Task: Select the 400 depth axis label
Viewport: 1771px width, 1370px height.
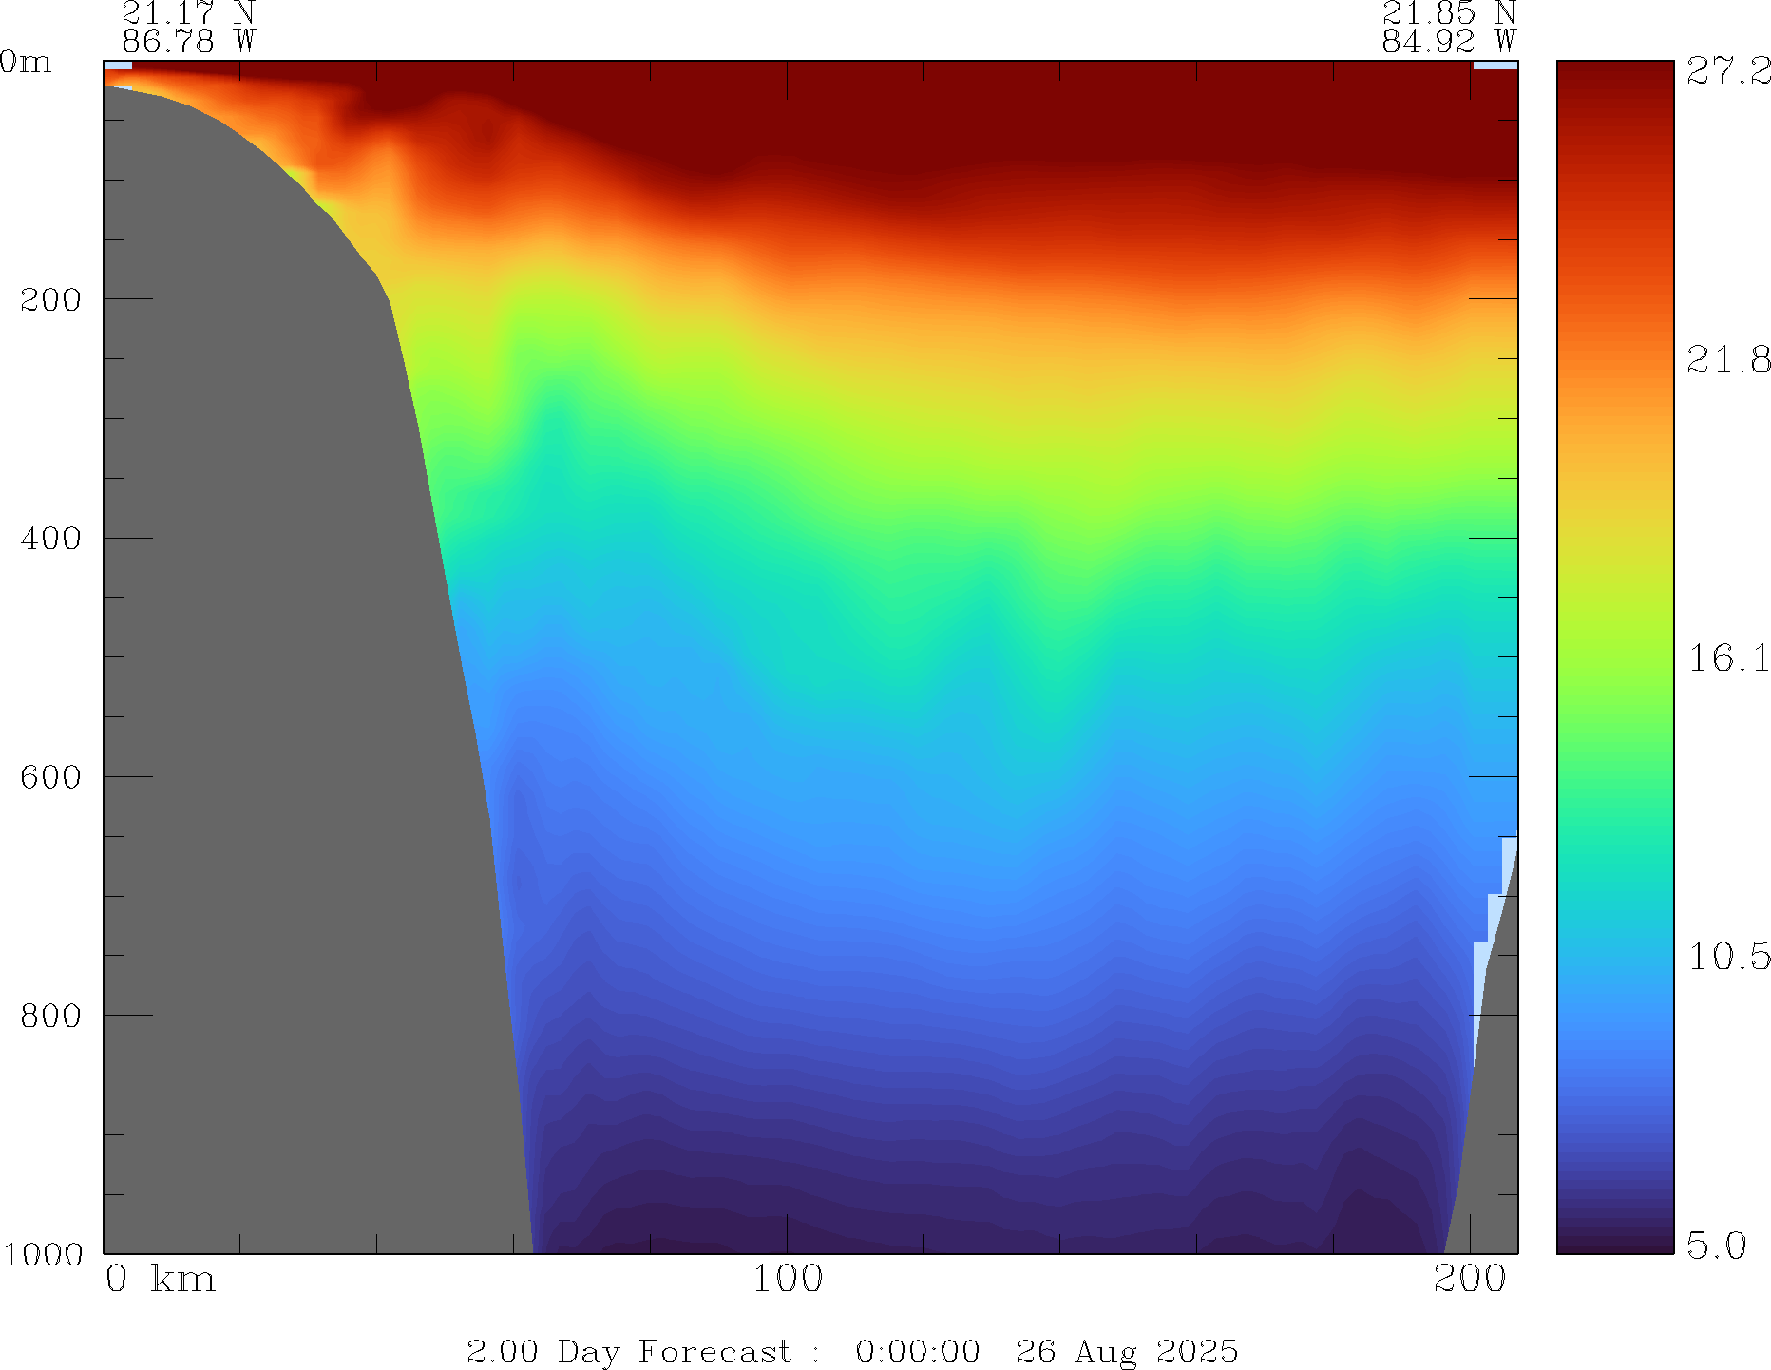Action: [51, 538]
